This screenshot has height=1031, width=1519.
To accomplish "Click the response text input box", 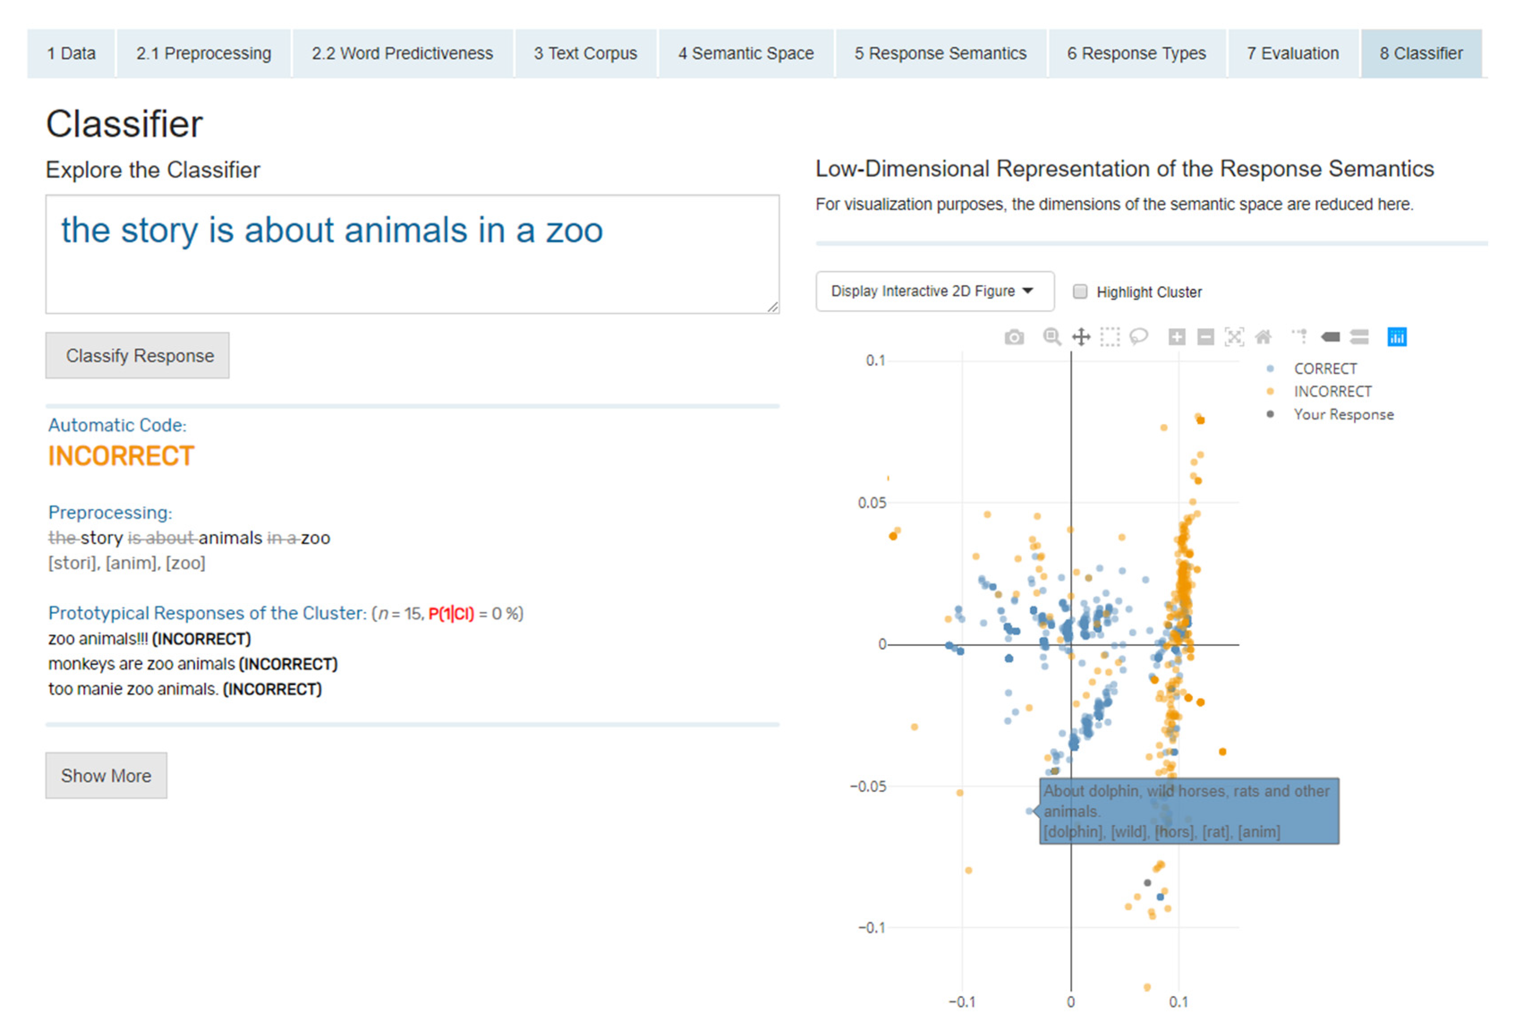I will (412, 255).
